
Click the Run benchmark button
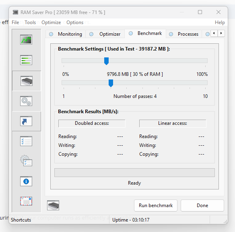click(x=156, y=206)
